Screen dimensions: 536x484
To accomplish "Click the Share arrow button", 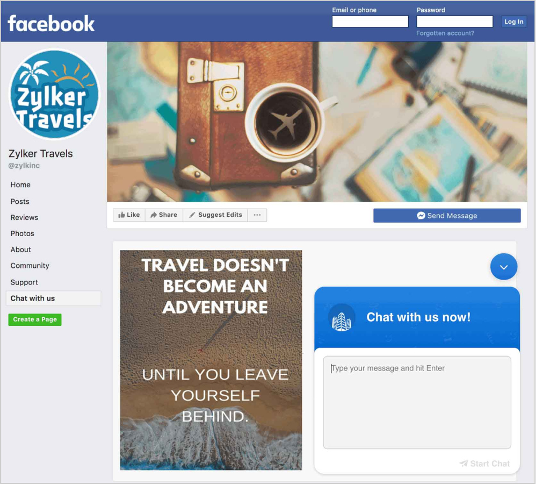I will point(164,215).
